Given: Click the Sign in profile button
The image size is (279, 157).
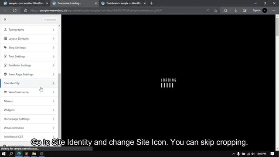Looking at the screenshot, I should click(260, 10).
